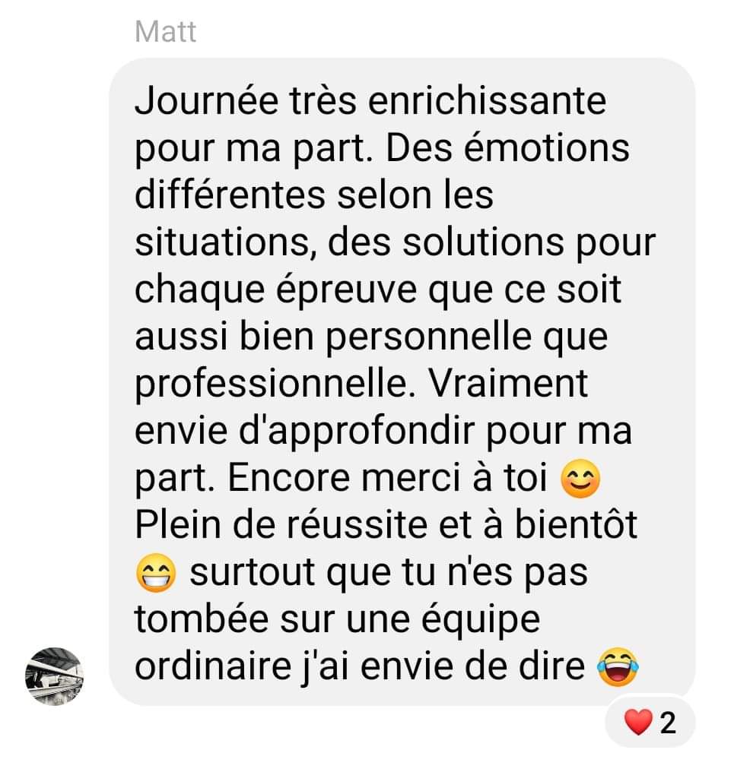The image size is (734, 772).
Task: Click the grinning emoji before "surtout"
Action: [x=156, y=573]
